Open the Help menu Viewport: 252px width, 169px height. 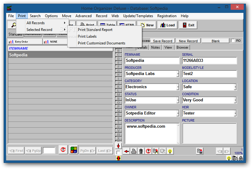pos(184,16)
